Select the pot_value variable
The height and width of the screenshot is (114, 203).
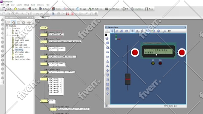[x=19, y=54]
